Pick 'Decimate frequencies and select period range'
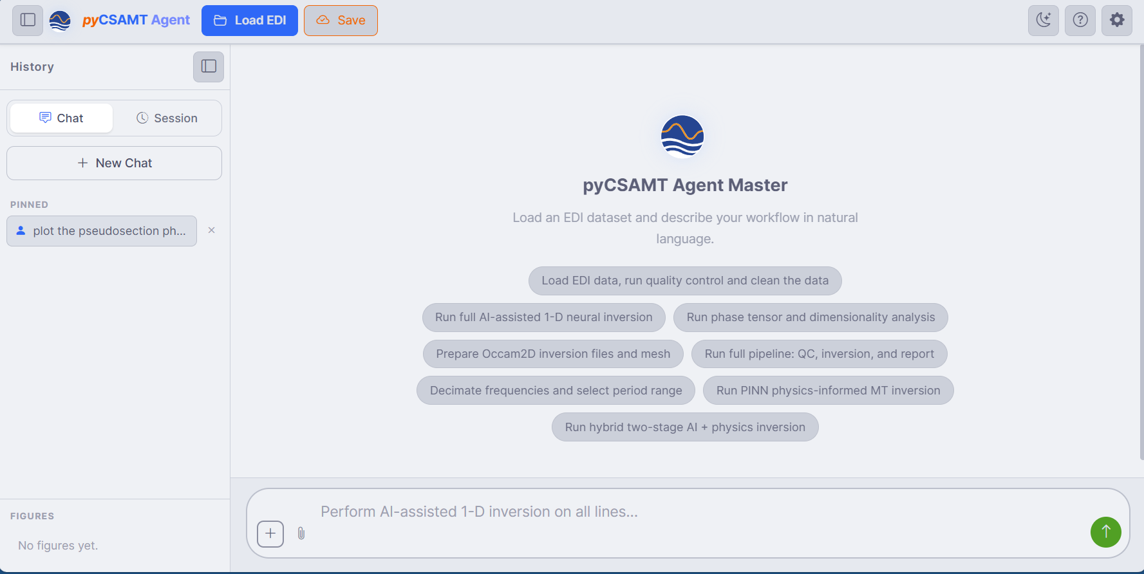This screenshot has height=574, width=1144. (556, 391)
